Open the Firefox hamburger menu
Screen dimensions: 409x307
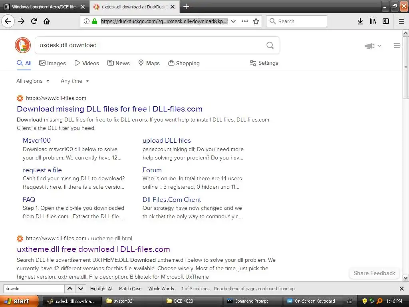[401, 21]
